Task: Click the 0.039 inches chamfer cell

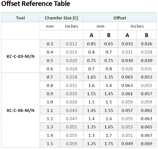Action: point(72,102)
